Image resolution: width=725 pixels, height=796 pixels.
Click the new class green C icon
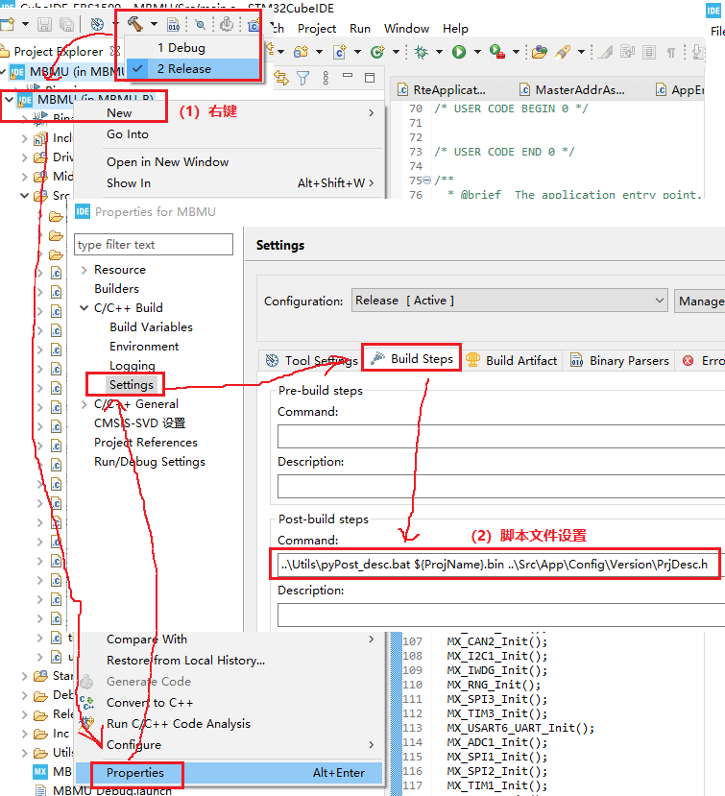[x=377, y=52]
